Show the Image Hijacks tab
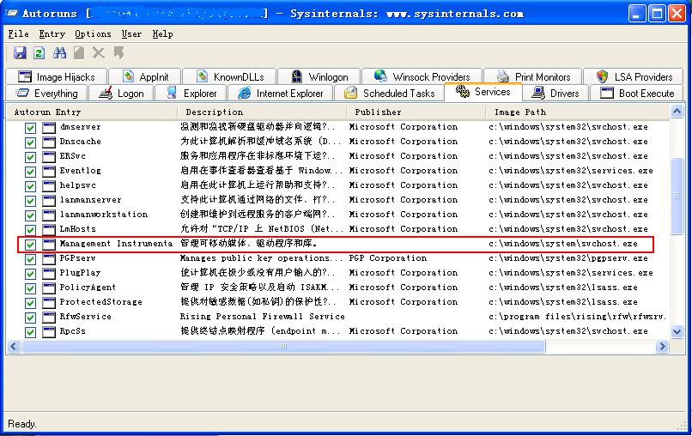 click(x=57, y=76)
